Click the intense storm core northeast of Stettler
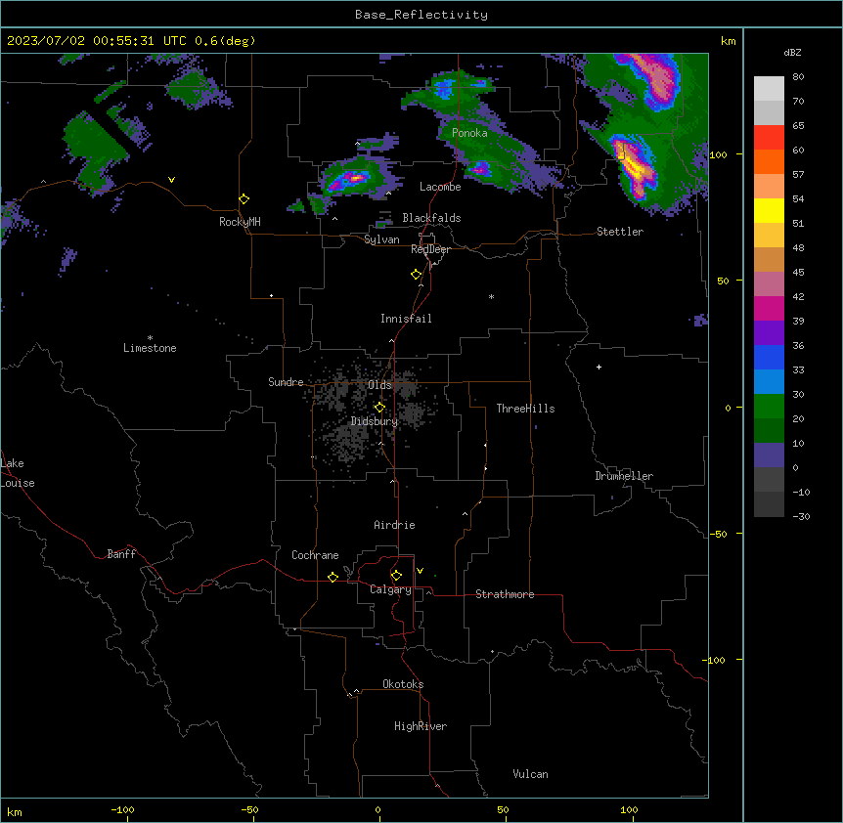 pyautogui.click(x=636, y=165)
